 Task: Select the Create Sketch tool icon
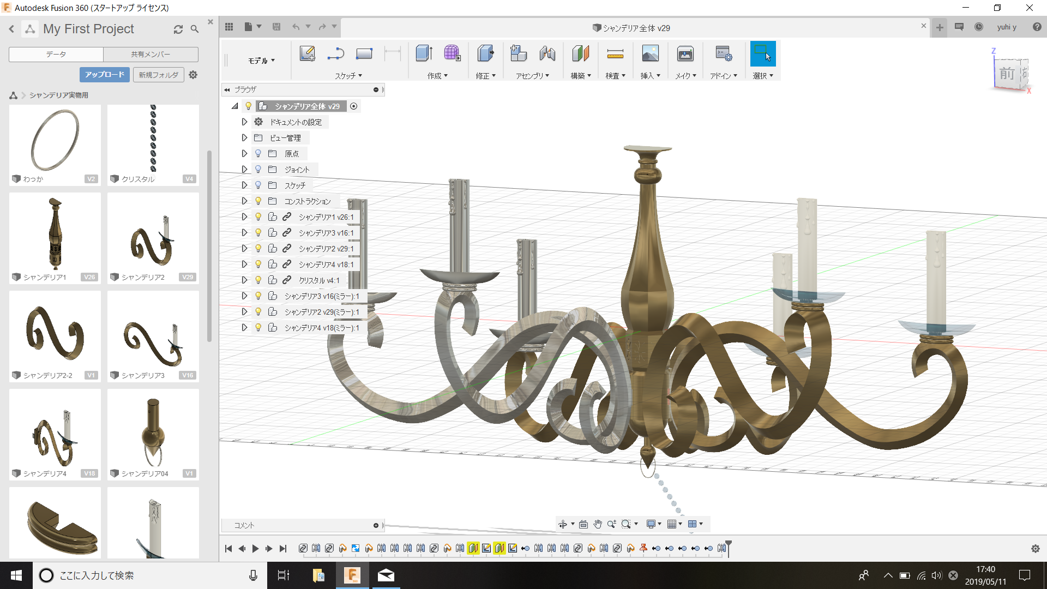[307, 53]
